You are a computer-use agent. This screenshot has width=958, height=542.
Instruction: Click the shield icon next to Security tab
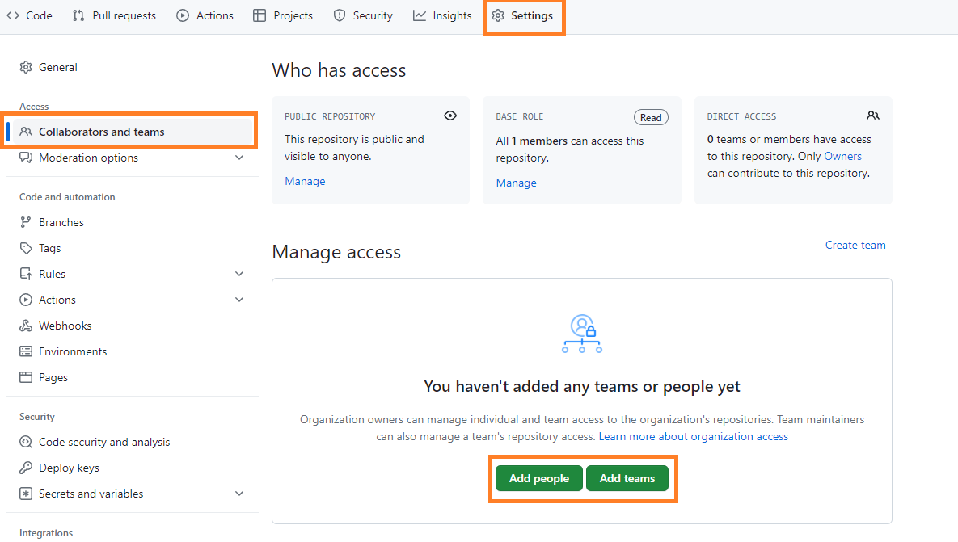340,15
